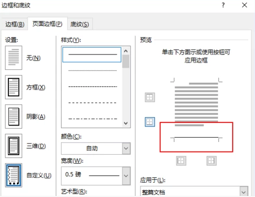Select the 三维(D) 3-D border setting icon
255x197 pixels.
14,146
